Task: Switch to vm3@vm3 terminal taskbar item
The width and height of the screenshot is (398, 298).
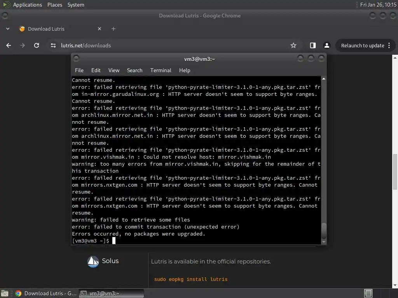Action: click(111, 293)
